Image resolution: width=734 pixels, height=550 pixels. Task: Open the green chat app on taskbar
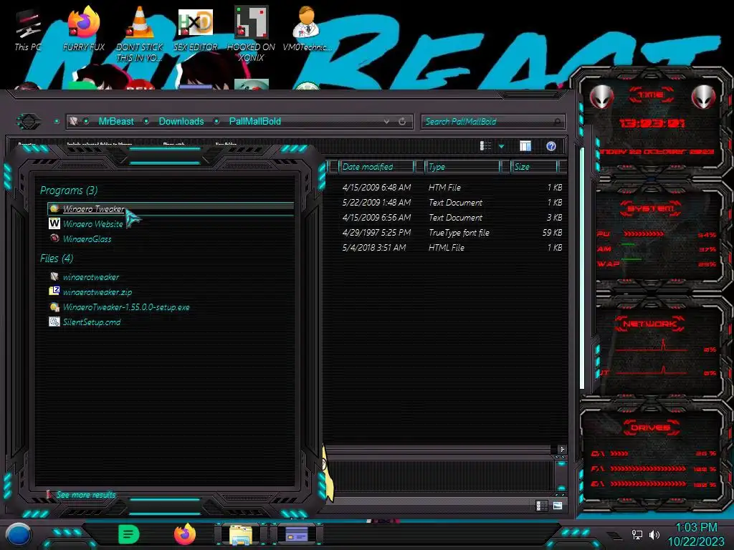click(x=129, y=534)
